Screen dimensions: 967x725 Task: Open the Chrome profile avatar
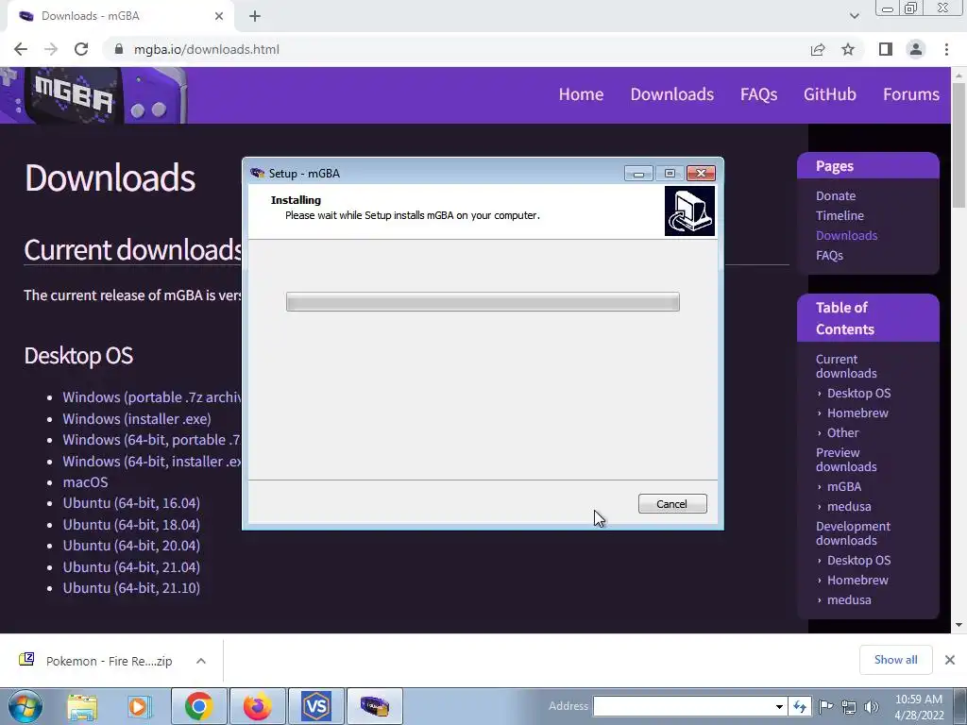916,49
